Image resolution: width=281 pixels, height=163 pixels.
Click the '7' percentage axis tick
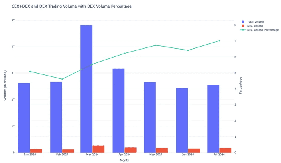(235, 41)
